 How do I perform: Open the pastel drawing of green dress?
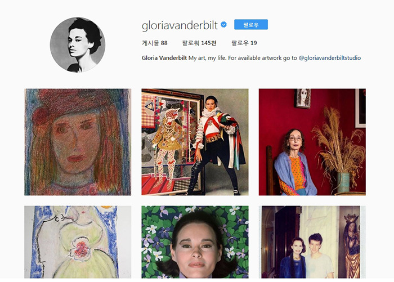78,242
